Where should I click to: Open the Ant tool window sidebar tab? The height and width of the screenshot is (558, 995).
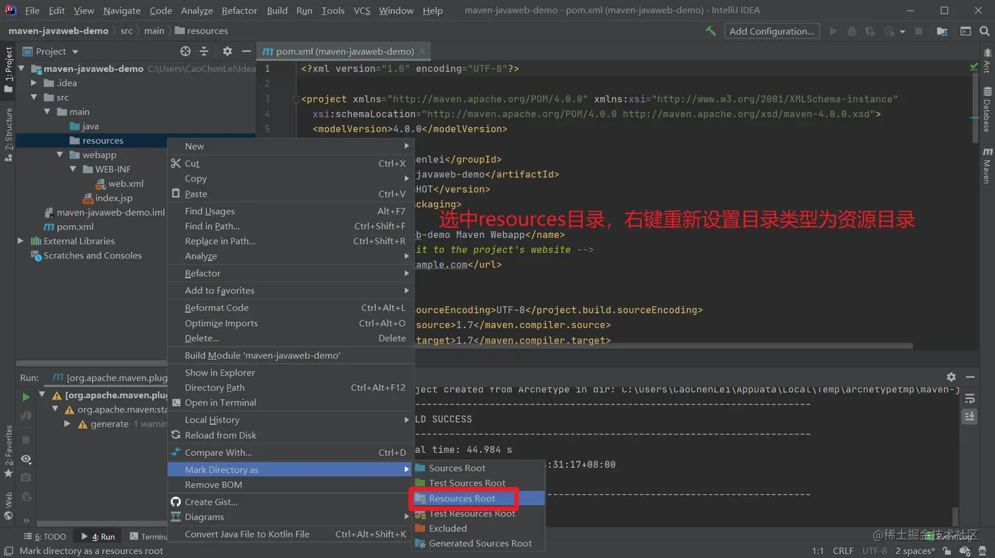(987, 61)
